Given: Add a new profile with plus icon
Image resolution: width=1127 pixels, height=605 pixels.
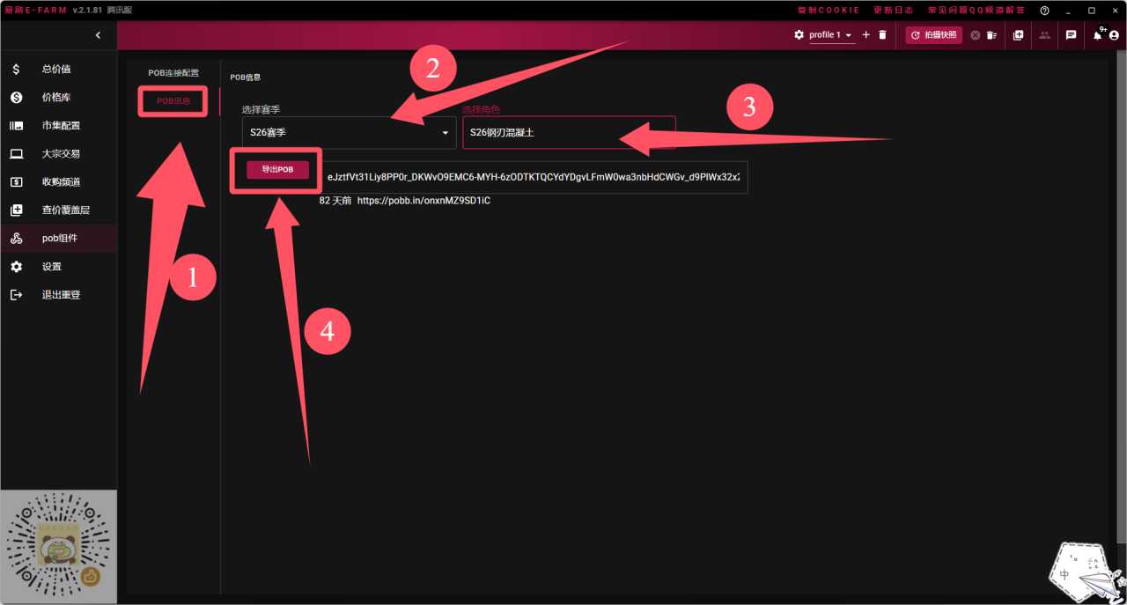Looking at the screenshot, I should (866, 35).
